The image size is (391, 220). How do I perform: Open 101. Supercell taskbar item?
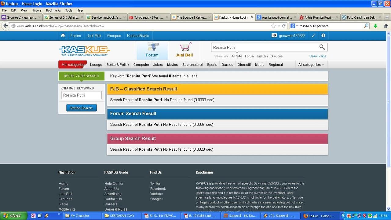click(x=280, y=216)
